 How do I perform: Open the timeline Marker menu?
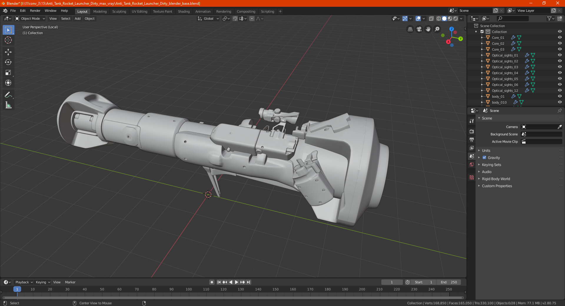click(x=70, y=282)
